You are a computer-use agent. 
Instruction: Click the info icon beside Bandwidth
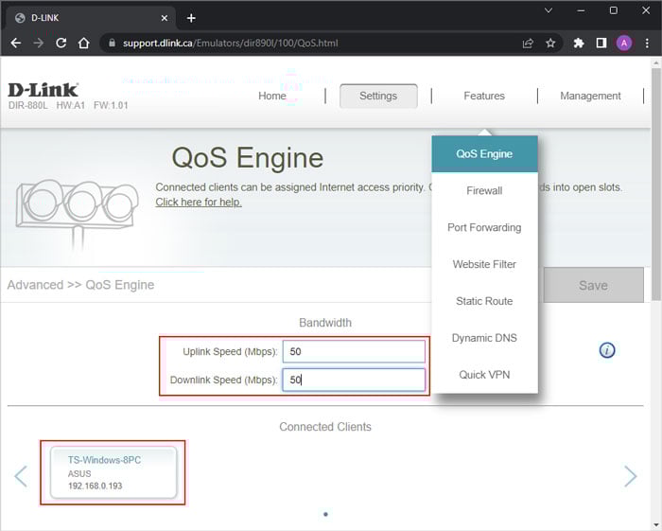[607, 350]
